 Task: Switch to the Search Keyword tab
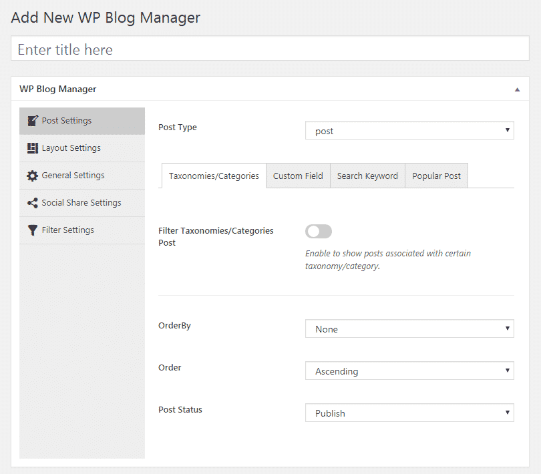tap(367, 176)
